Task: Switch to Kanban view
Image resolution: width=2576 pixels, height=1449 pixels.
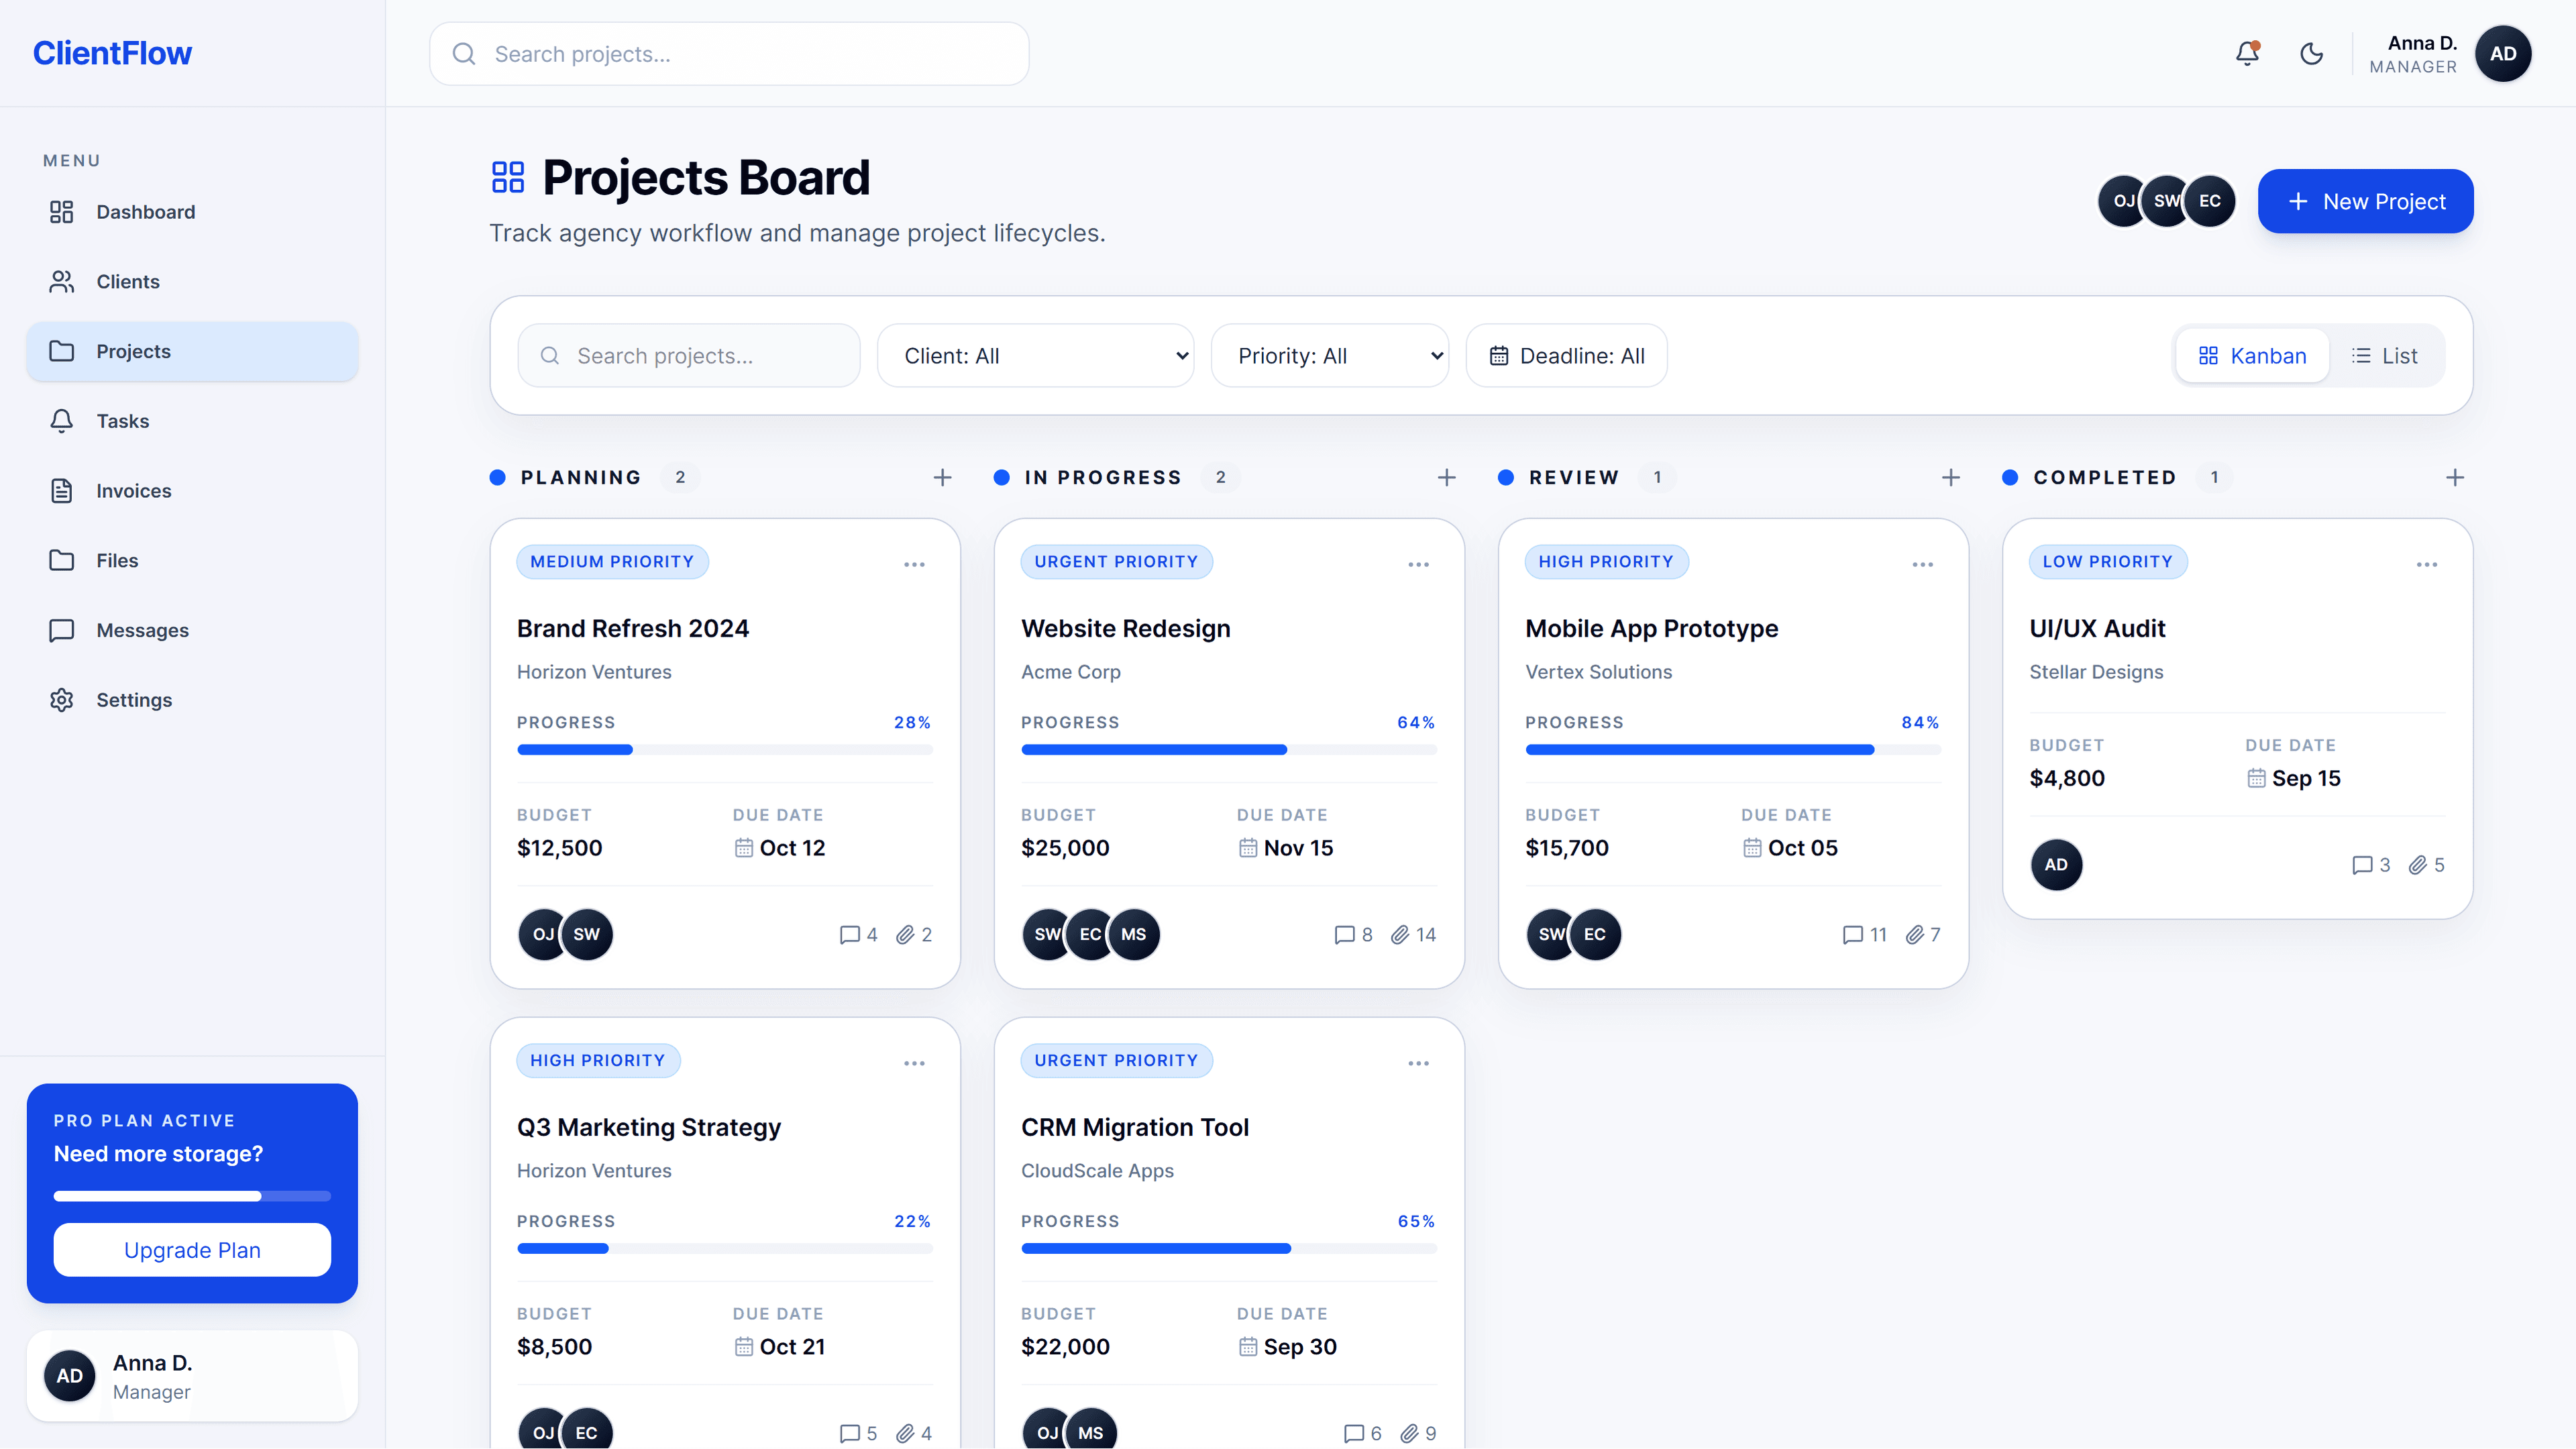Action: coord(2252,356)
